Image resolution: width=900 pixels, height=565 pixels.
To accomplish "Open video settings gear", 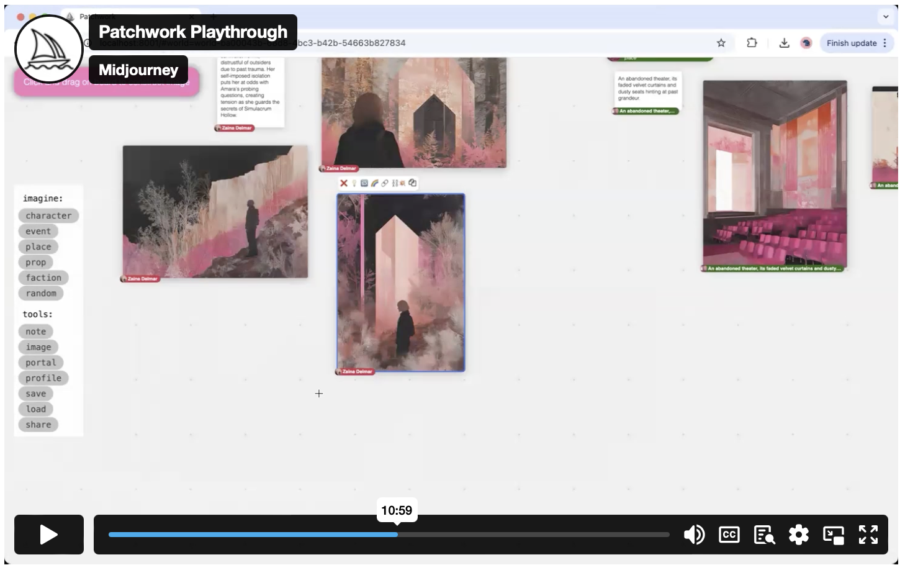I will [799, 535].
